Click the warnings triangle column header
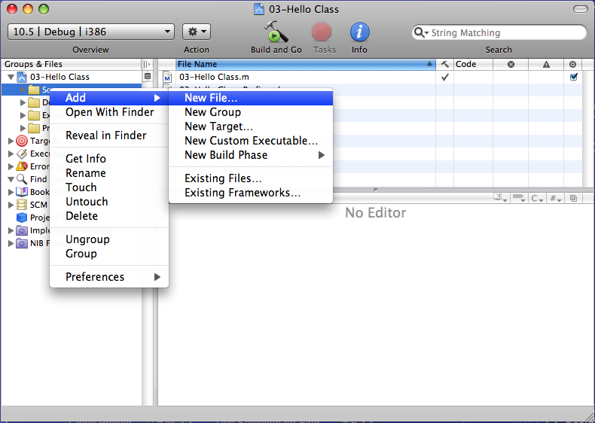The height and width of the screenshot is (423, 595). pos(546,64)
